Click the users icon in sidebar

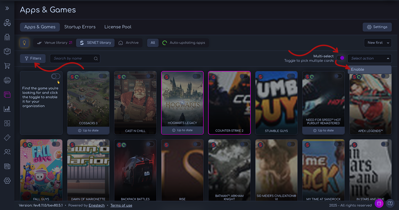tap(7, 152)
